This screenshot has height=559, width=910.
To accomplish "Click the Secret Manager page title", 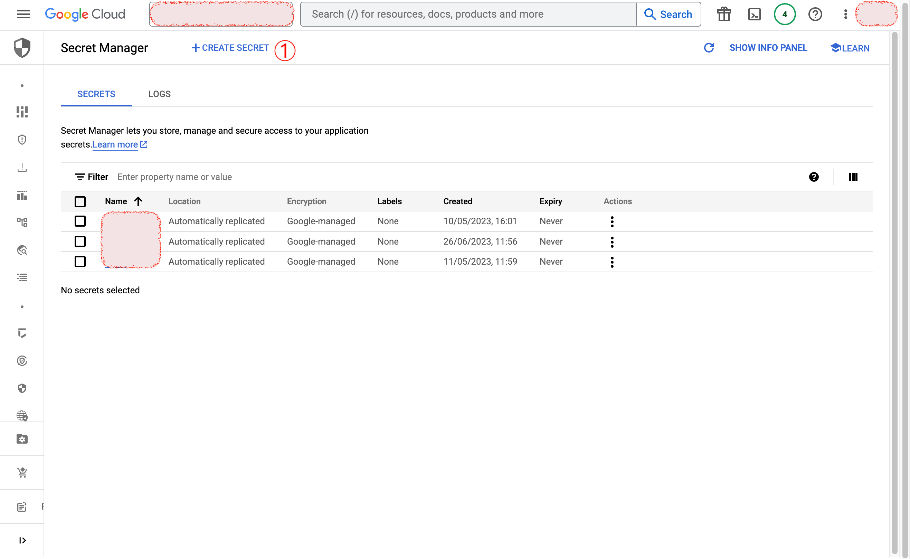I will point(104,48).
